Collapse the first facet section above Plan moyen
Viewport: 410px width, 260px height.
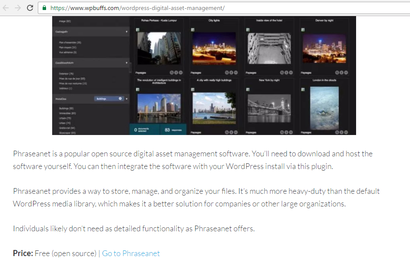point(127,32)
